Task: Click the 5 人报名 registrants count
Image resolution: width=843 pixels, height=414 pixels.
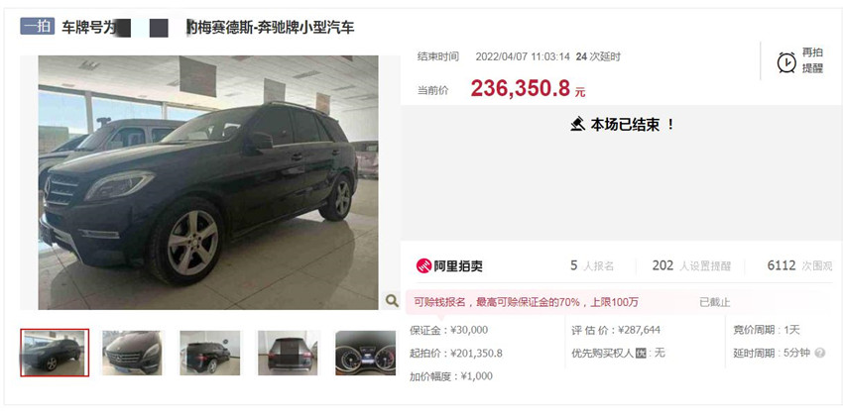Action: click(592, 265)
